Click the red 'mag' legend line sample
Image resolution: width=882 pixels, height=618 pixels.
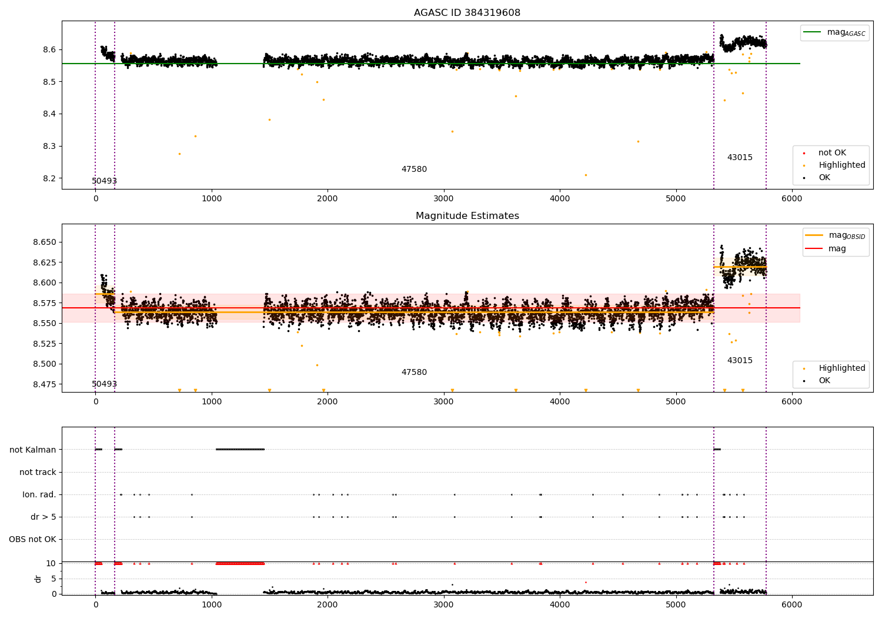814,249
